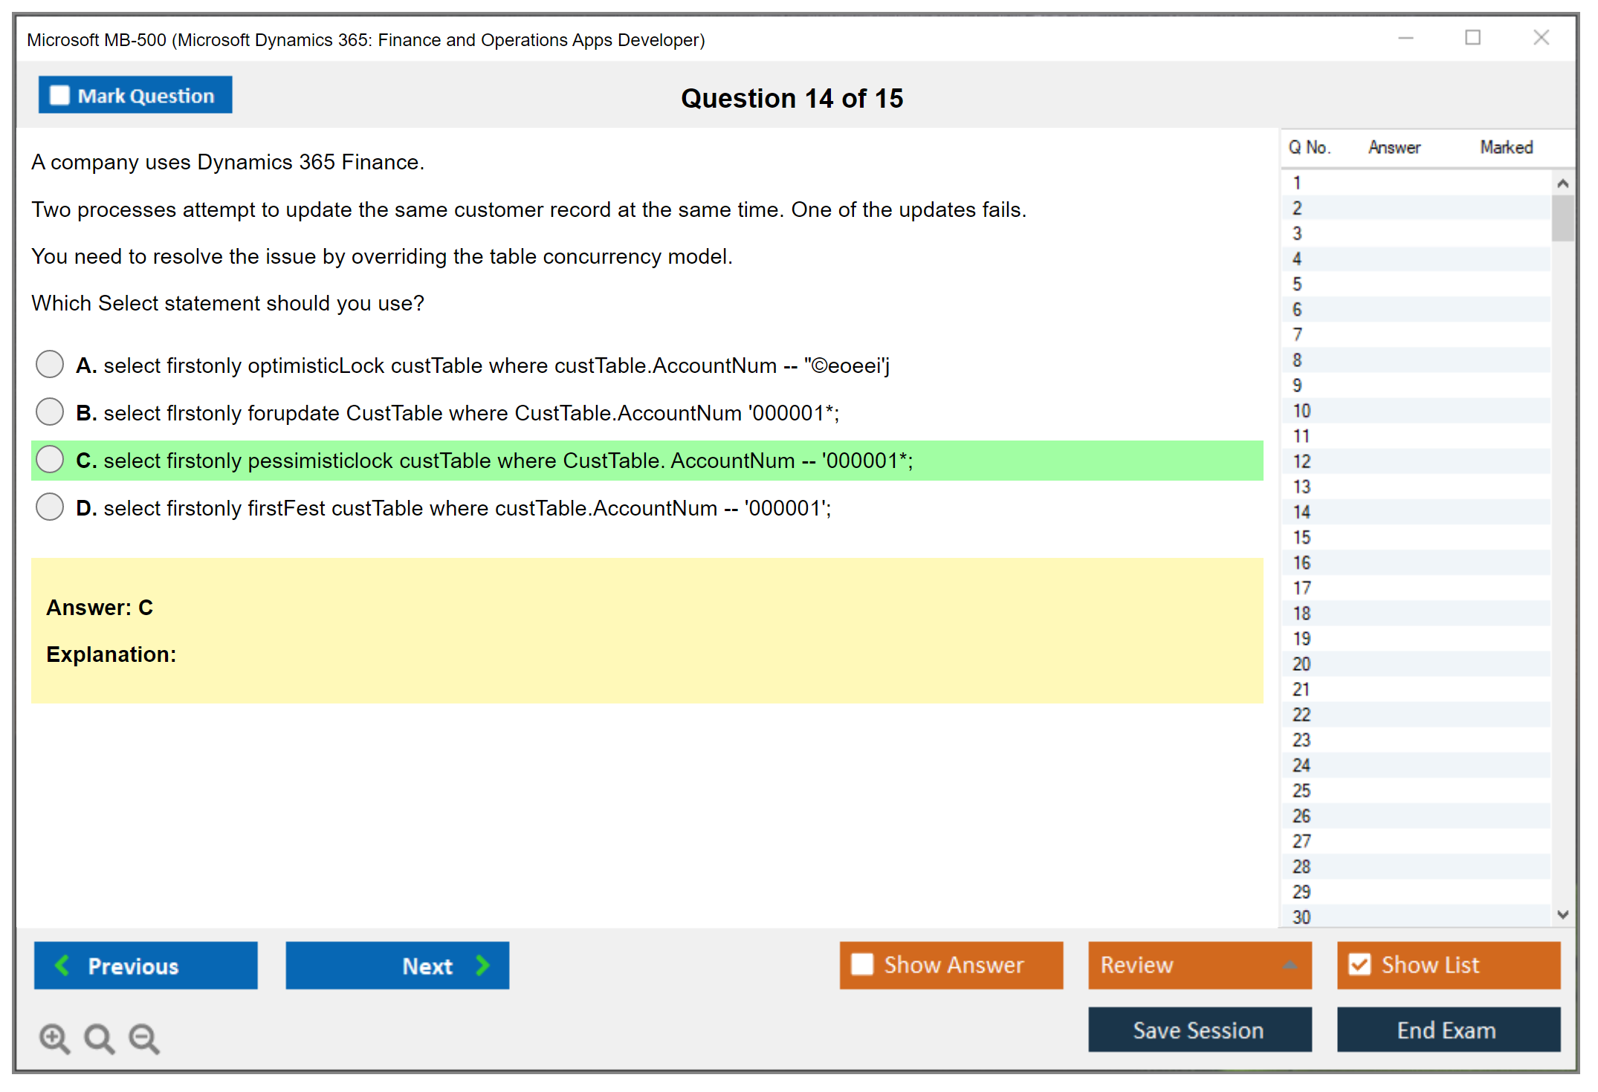The image size is (1598, 1092).
Task: Enable the Show Answer checkbox
Action: point(862,964)
